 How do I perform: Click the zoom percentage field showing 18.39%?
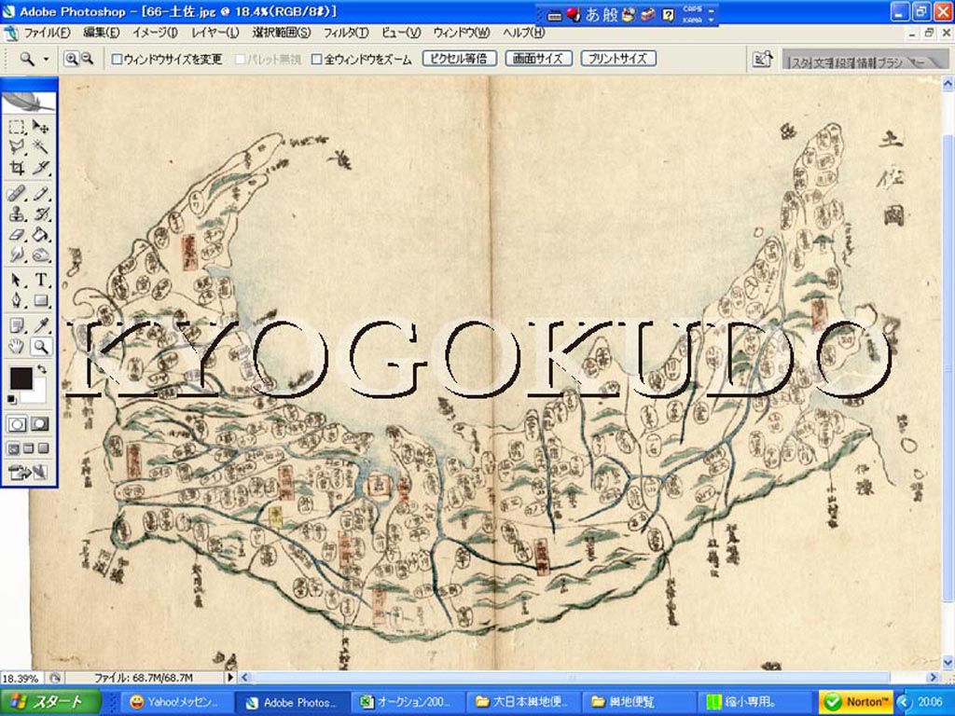tap(21, 678)
